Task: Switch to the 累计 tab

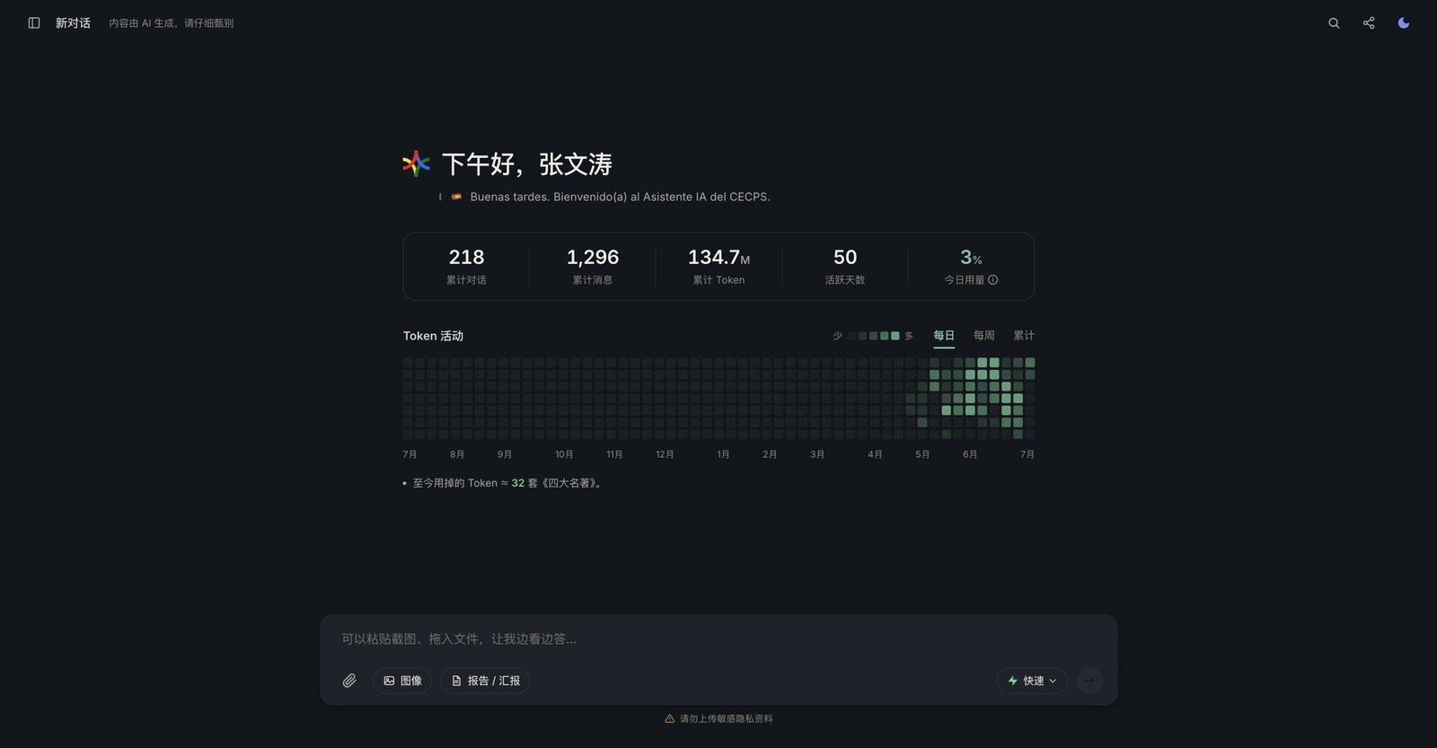Action: click(1024, 336)
